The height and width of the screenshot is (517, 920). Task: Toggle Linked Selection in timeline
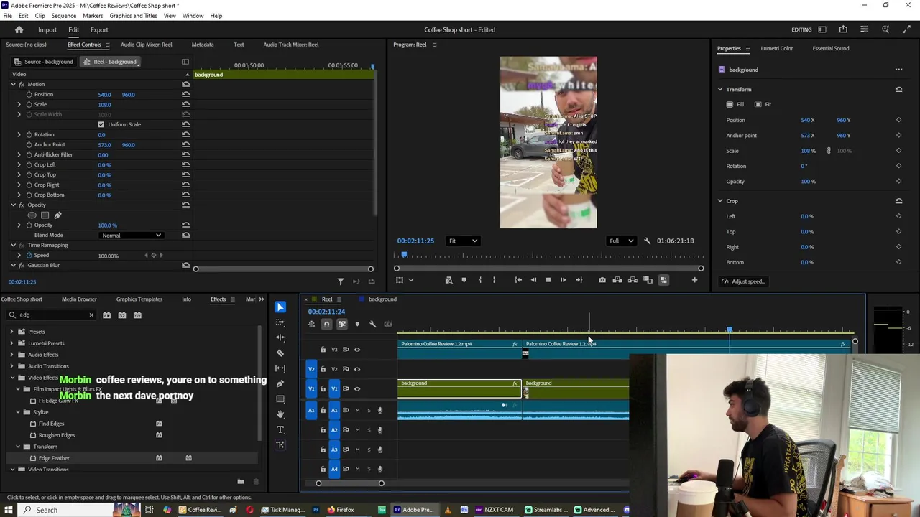[342, 324]
